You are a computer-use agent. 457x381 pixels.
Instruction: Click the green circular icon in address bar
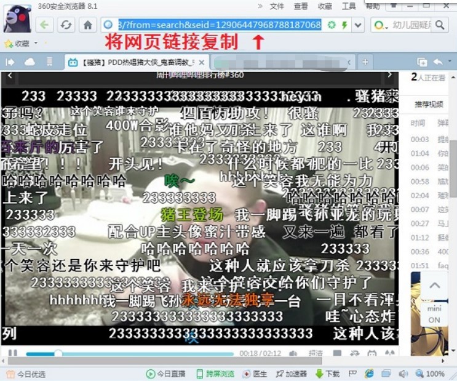point(332,25)
